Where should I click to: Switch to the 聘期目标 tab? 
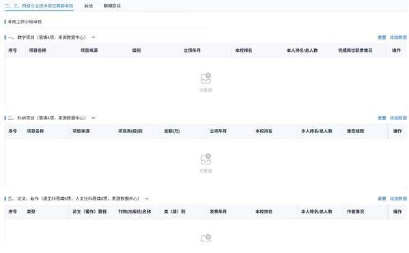coord(112,5)
